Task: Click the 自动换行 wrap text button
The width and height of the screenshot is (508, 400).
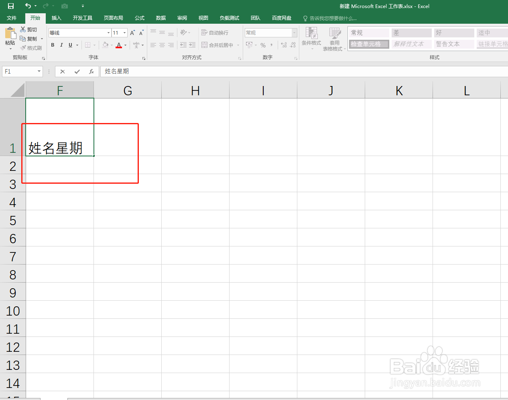Action: [215, 33]
